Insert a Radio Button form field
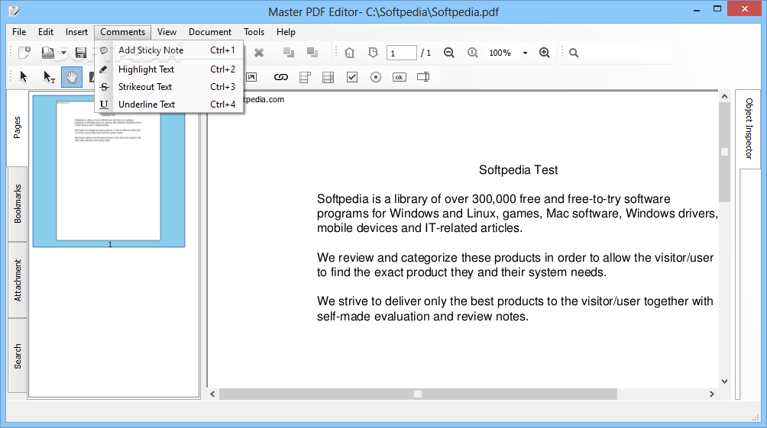 coord(376,77)
